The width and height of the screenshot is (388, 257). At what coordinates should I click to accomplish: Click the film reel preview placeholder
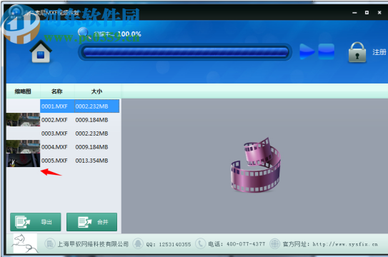pos(256,165)
